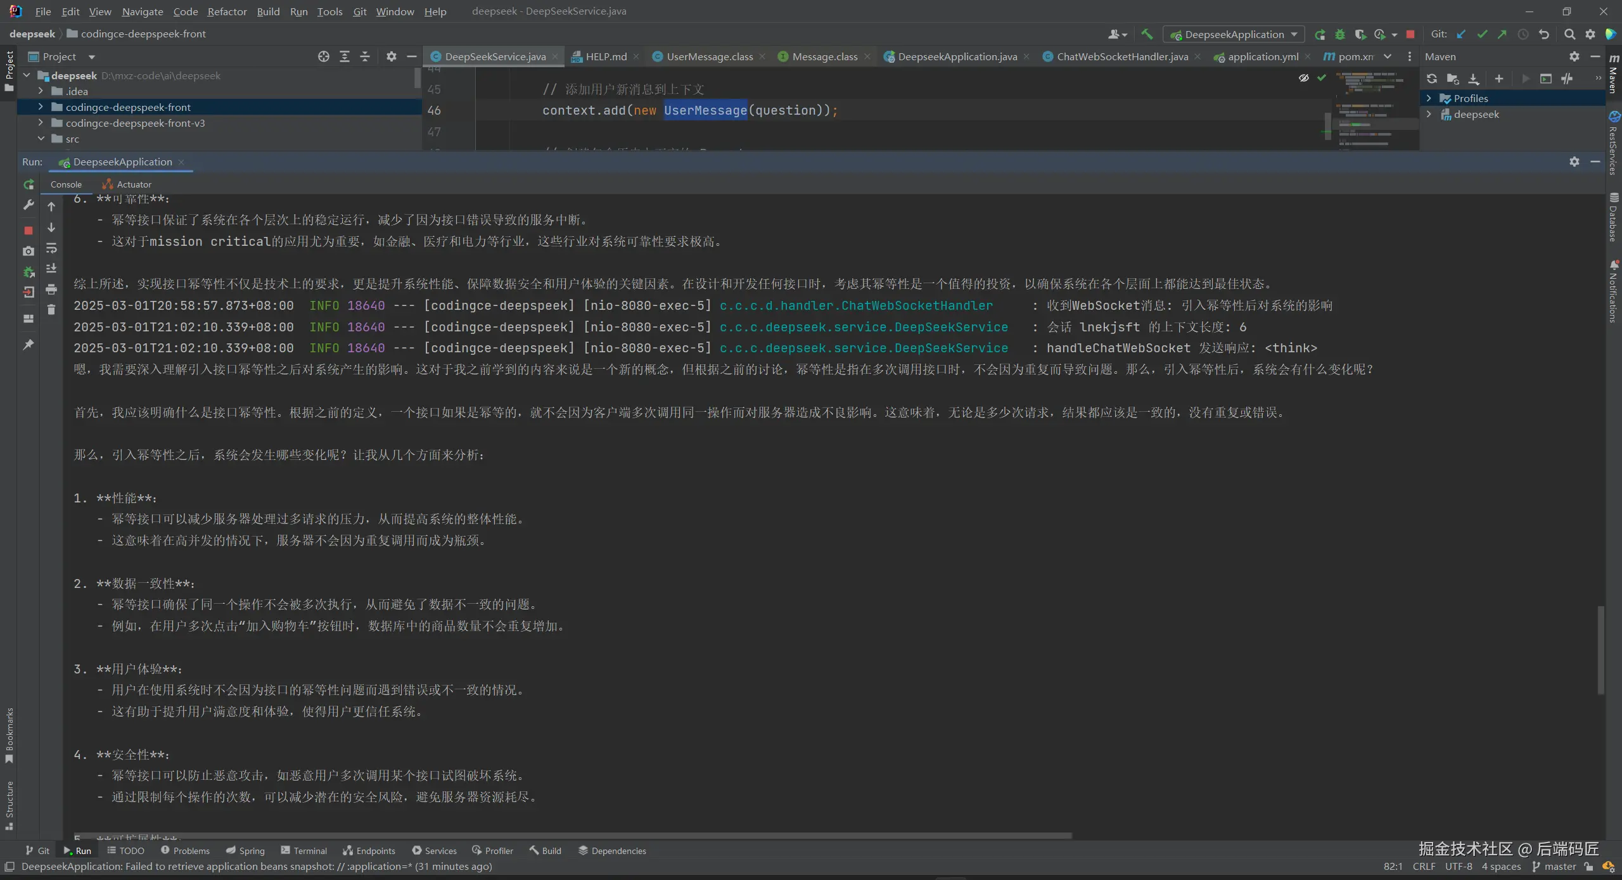Clear all console output with trash icon
Screen dimensions: 1622x880
51,310
